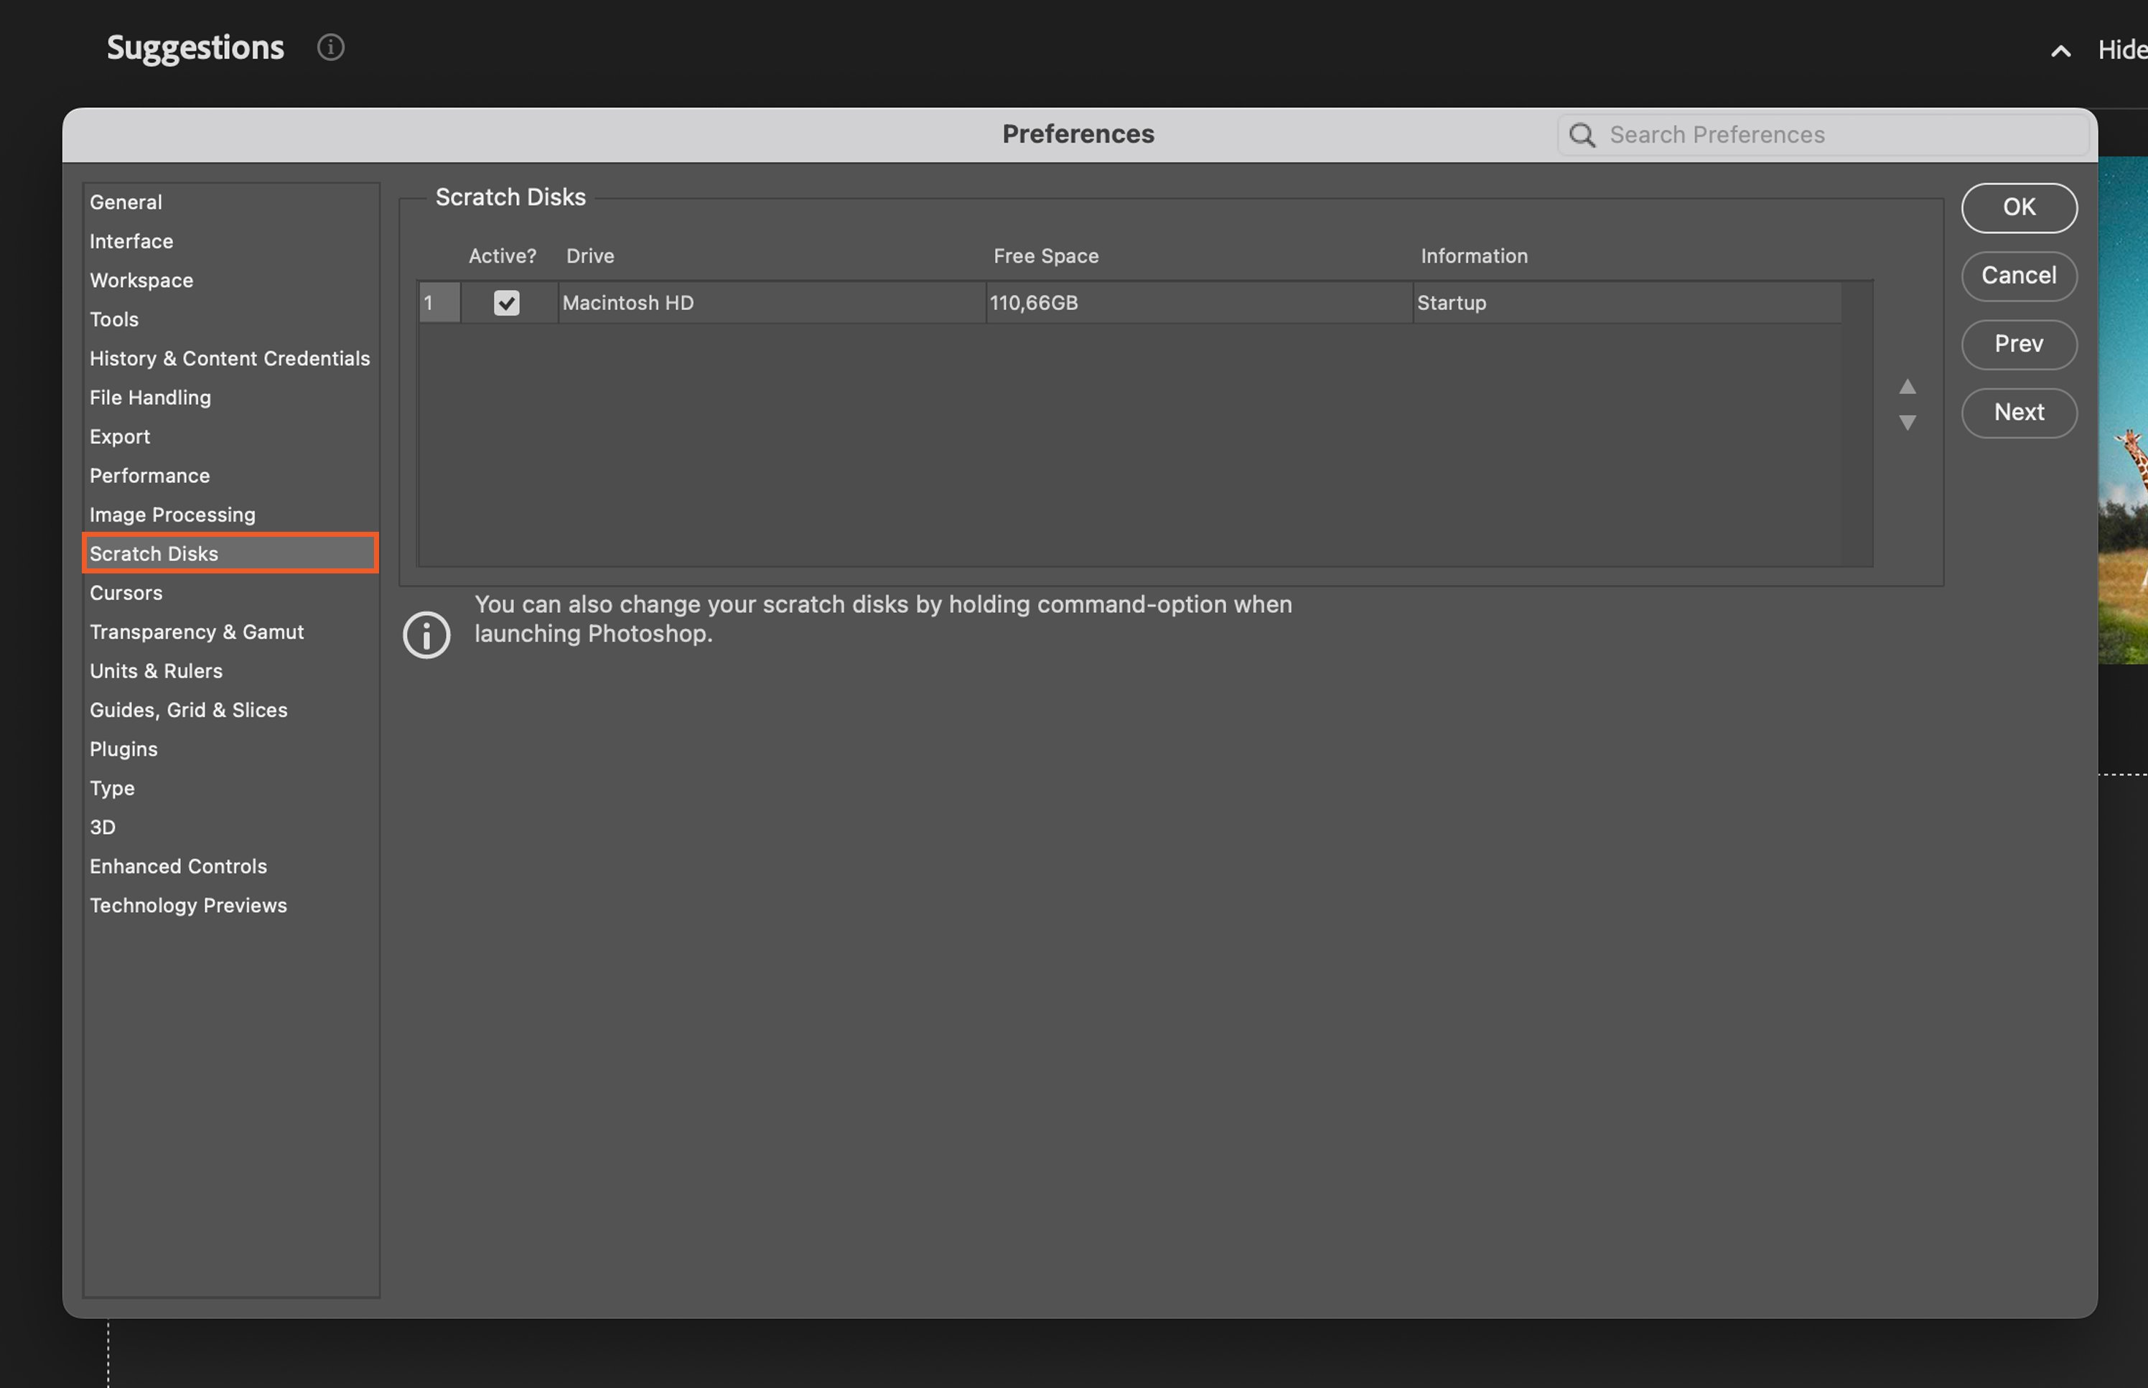2148x1388 pixels.
Task: Go to previous preferences section with Prev
Action: click(x=2018, y=344)
